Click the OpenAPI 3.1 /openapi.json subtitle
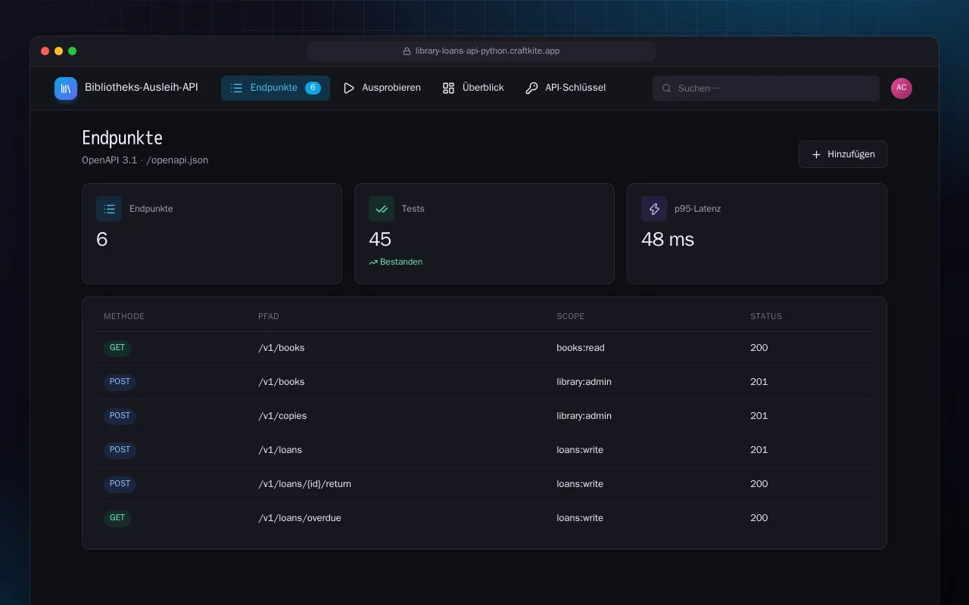This screenshot has height=605, width=969. (145, 160)
